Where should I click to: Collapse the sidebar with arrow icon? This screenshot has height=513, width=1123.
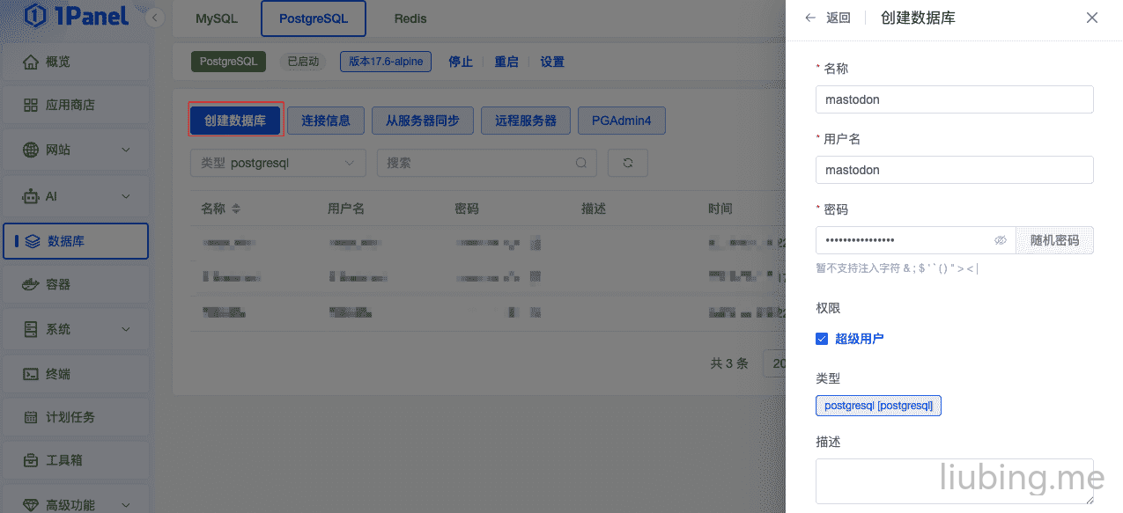pos(155,18)
